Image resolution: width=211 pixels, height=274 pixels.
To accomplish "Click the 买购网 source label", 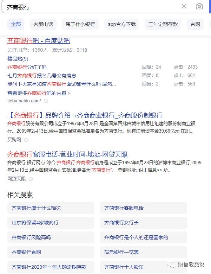I will [14, 140].
